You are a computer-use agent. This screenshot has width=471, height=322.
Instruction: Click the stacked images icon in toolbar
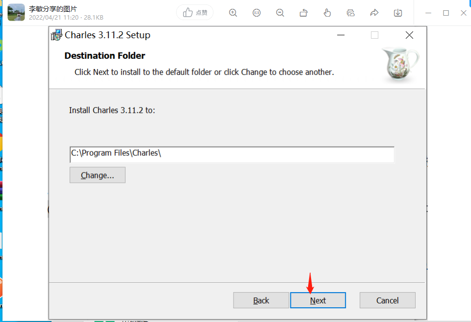pyautogui.click(x=350, y=13)
